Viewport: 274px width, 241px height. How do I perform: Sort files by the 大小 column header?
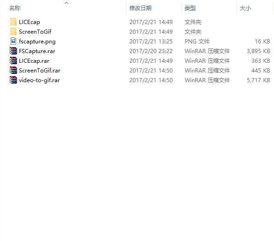pos(245,8)
